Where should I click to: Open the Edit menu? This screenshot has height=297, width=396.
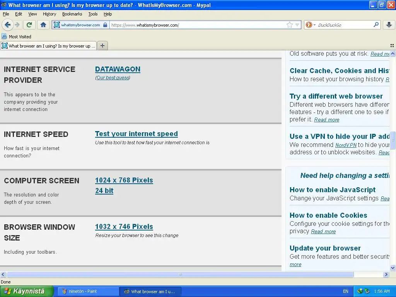(x=19, y=14)
